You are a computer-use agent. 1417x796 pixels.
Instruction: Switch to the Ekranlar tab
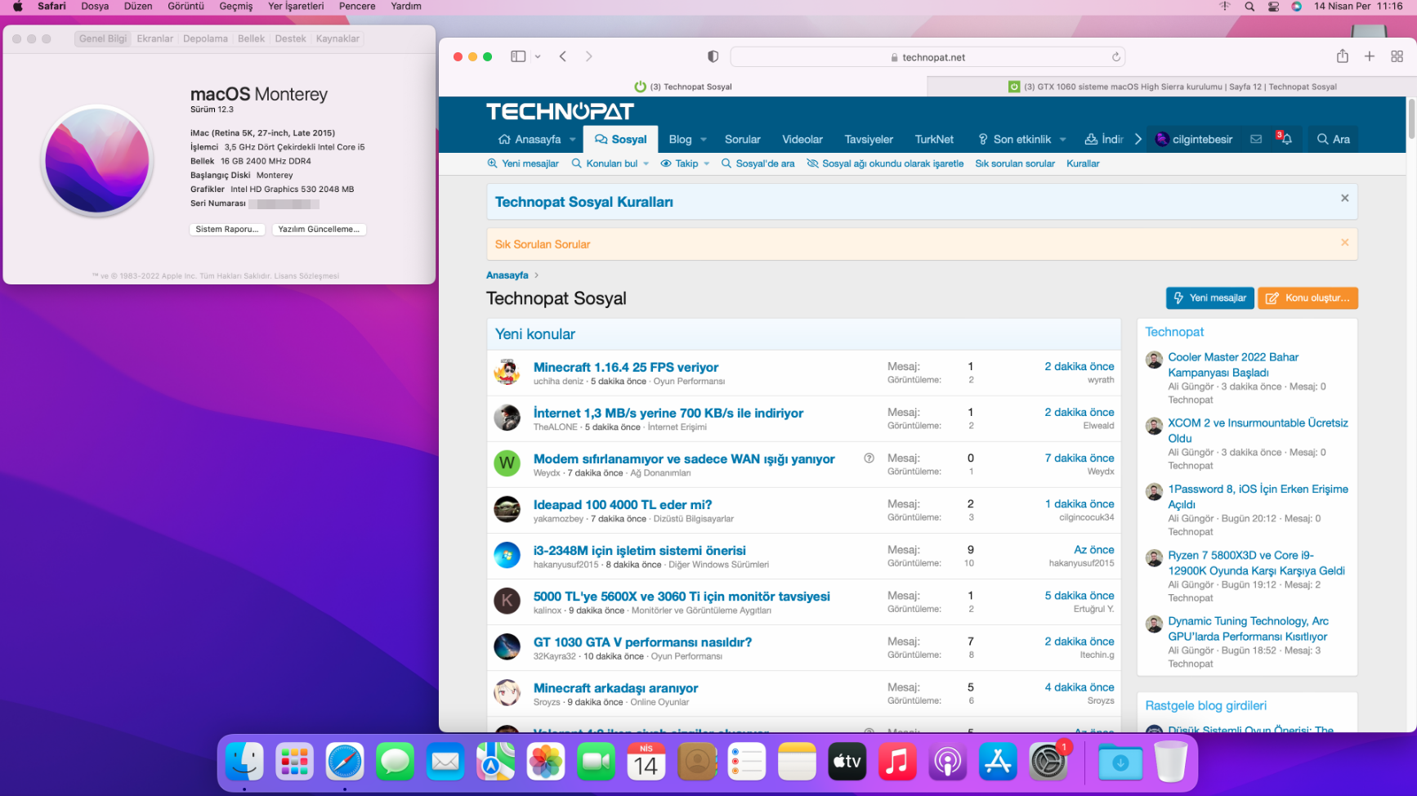tap(155, 38)
